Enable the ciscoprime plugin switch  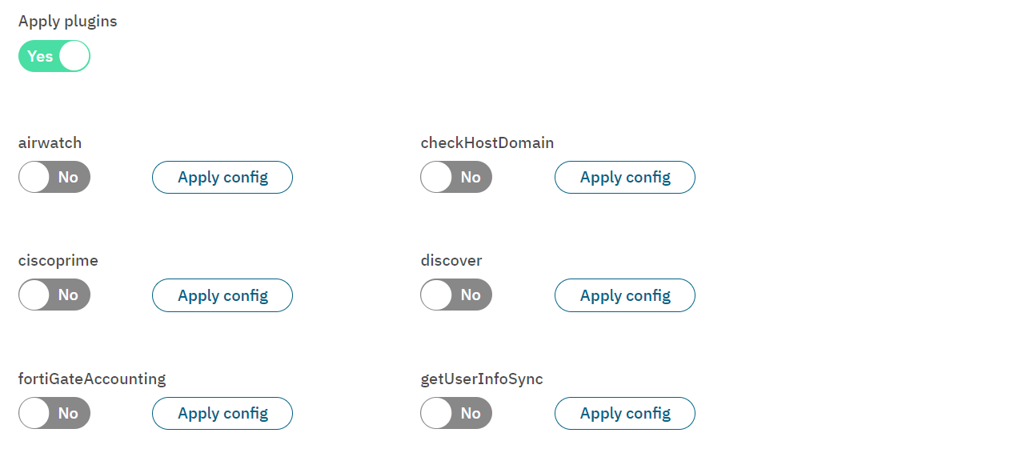coord(54,295)
